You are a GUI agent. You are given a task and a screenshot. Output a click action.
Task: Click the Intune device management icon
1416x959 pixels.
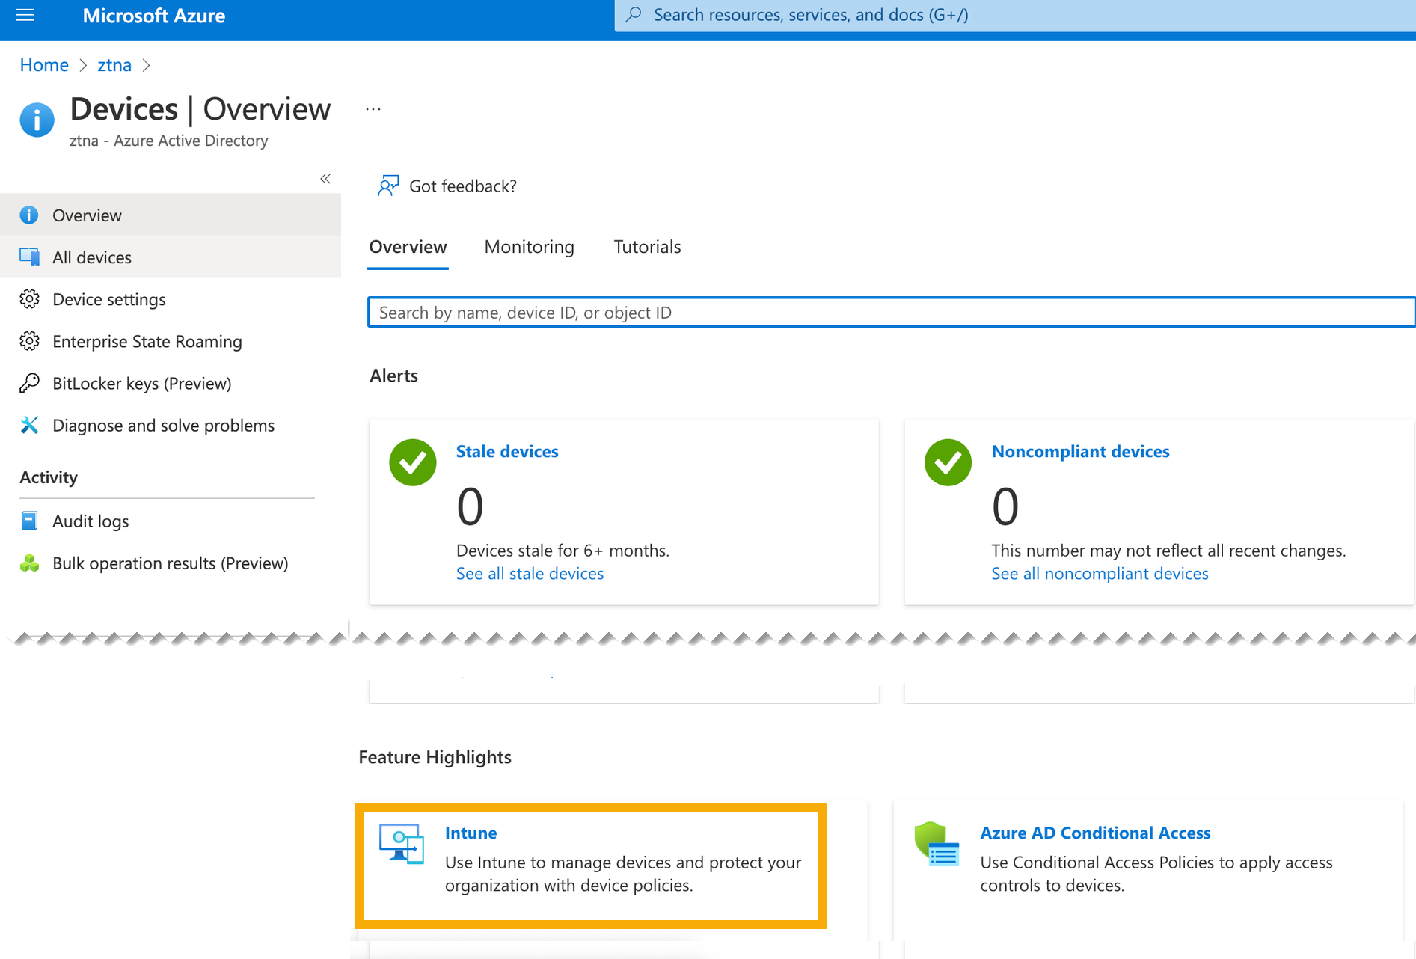(402, 844)
